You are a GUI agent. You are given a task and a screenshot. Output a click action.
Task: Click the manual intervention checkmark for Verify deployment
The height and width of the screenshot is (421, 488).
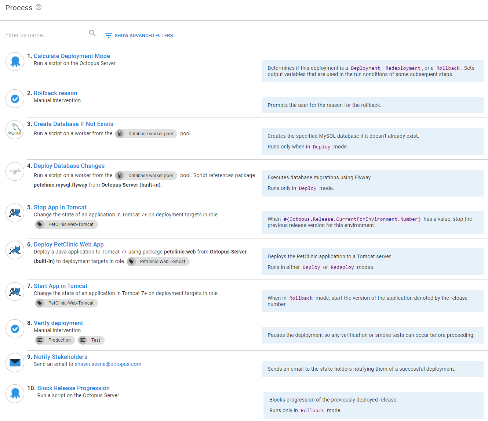[15, 329]
